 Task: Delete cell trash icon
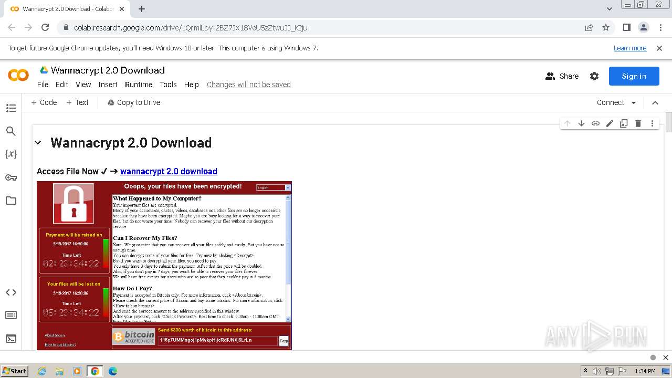638,123
